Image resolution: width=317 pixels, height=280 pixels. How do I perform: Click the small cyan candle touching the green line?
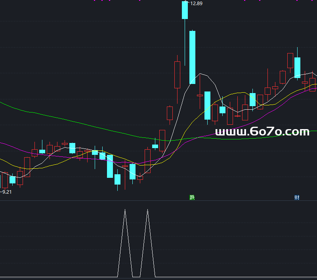[155, 146]
